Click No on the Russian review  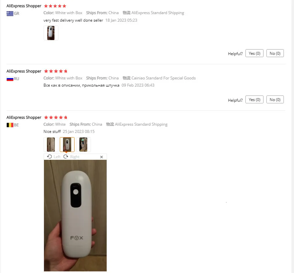click(275, 99)
